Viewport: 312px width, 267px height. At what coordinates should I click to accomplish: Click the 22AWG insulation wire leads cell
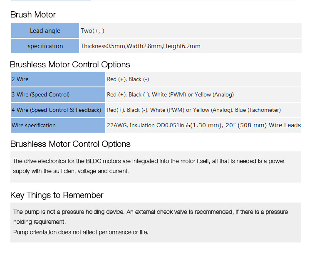pos(203,125)
